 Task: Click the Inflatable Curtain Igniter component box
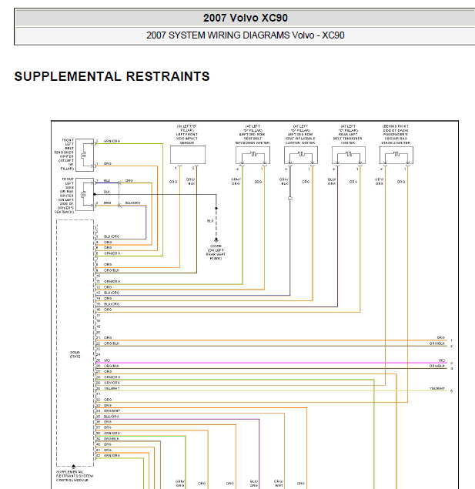pyautogui.click(x=301, y=156)
